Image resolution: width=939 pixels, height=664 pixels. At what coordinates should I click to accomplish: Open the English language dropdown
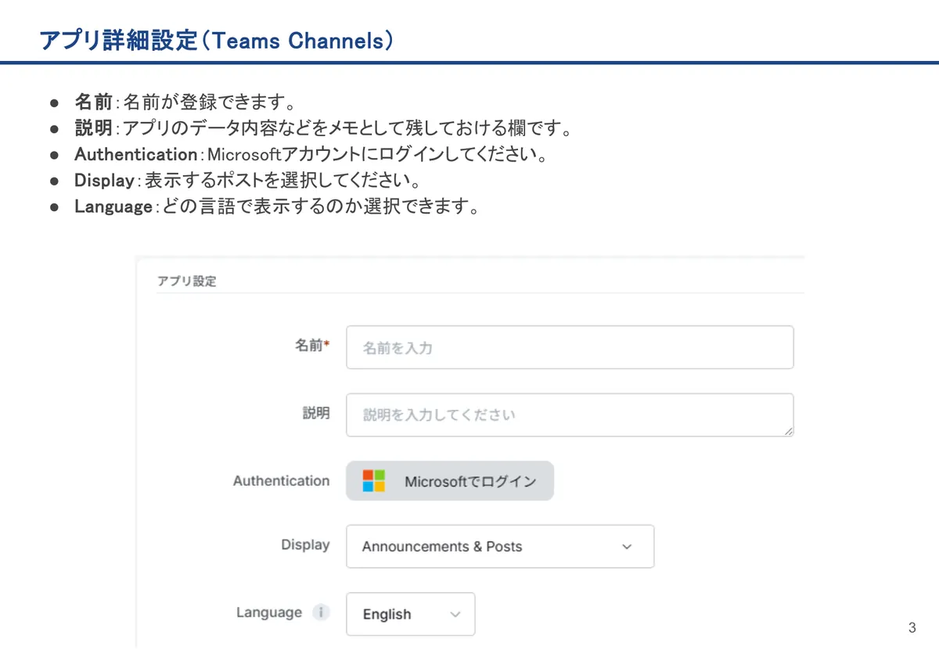411,614
